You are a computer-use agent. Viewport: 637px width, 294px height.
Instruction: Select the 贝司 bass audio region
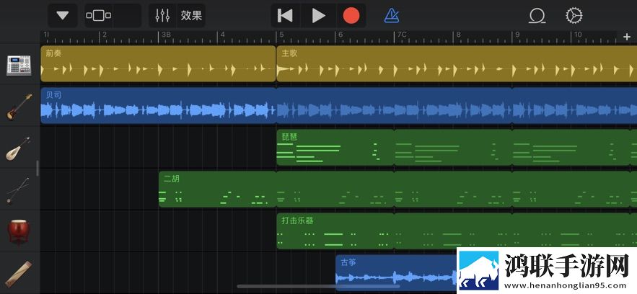[158, 105]
